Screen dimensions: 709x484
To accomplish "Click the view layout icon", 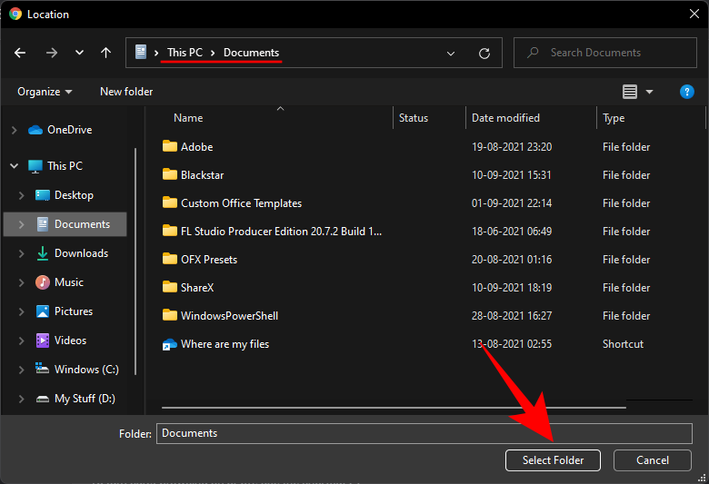I will [x=630, y=92].
